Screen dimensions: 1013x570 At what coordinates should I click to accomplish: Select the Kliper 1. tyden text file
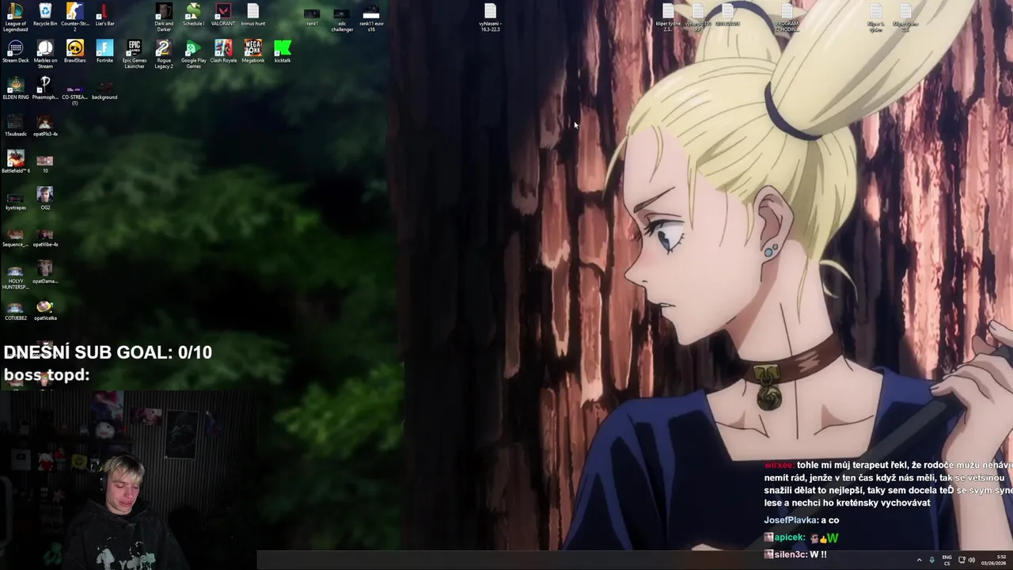point(875,17)
